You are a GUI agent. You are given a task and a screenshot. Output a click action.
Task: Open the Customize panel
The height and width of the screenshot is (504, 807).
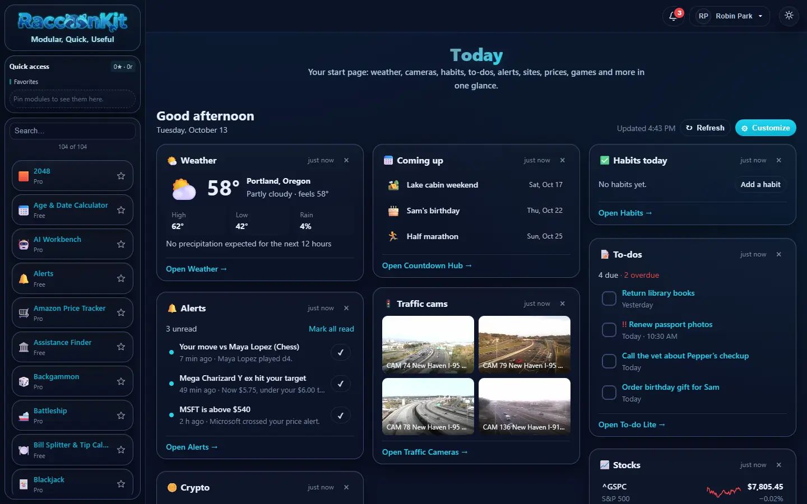coord(766,128)
